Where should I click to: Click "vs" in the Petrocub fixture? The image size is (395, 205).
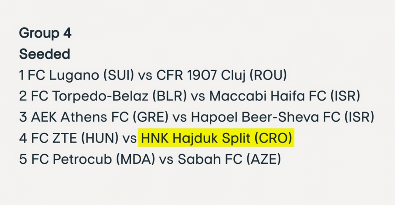point(166,161)
